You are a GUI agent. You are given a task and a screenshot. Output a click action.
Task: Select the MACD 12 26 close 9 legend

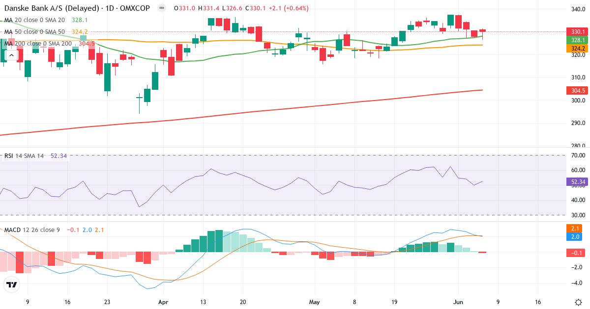pyautogui.click(x=32, y=230)
